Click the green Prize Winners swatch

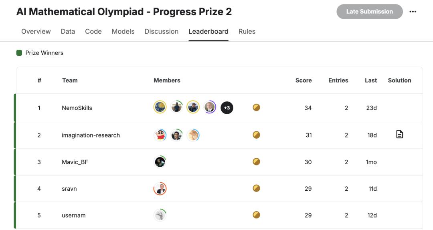point(19,53)
